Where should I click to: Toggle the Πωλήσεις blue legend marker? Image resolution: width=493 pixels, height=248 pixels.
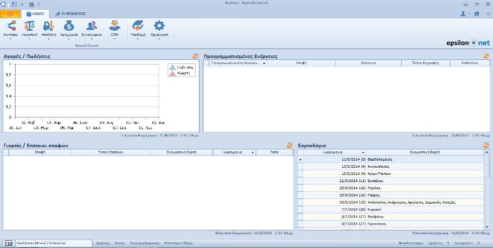coord(172,67)
